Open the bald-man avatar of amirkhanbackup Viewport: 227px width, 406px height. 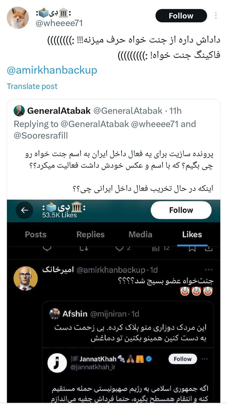(x=25, y=278)
